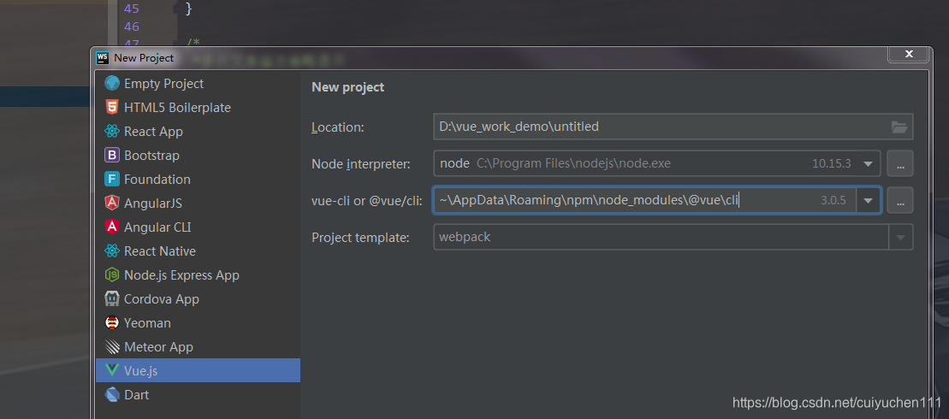Select Vue.js highlighted project type

pos(198,370)
